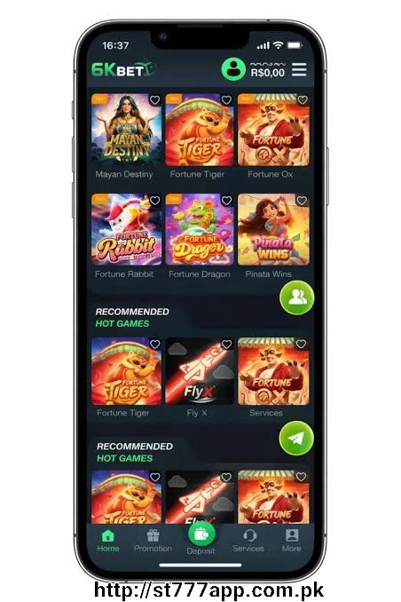
Task: Open the hamburger menu in header
Action: click(x=299, y=70)
